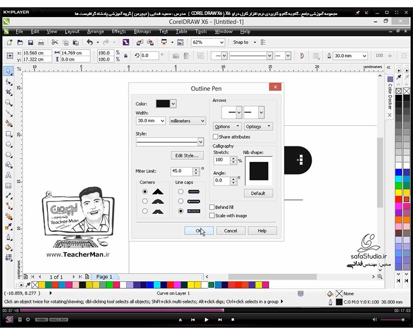Confirm the dialog with OK button

pyautogui.click(x=199, y=230)
